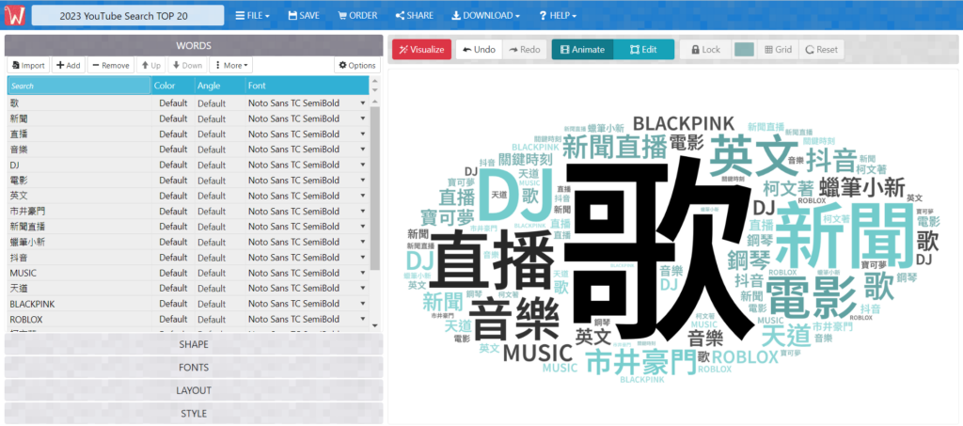Select the word row '新聞'
The height and width of the screenshot is (426, 963).
pyautogui.click(x=188, y=118)
